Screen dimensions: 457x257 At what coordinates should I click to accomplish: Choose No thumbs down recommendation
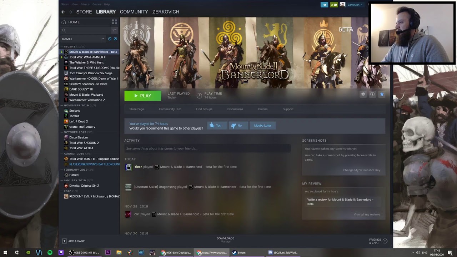[x=238, y=125]
